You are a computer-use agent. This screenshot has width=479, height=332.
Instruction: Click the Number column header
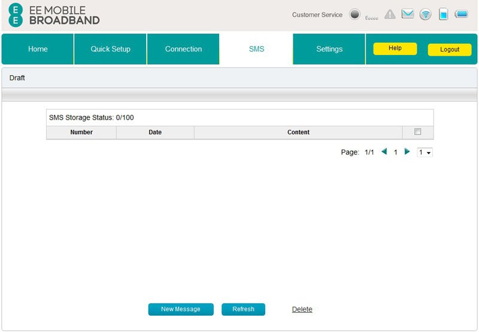[x=81, y=132]
